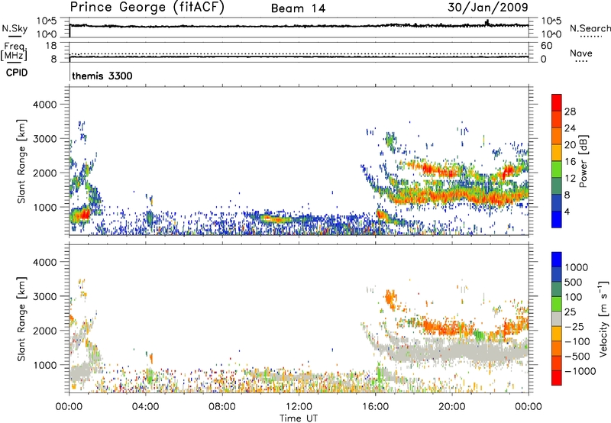Click the "16" tick on Power colorbar

click(x=570, y=162)
